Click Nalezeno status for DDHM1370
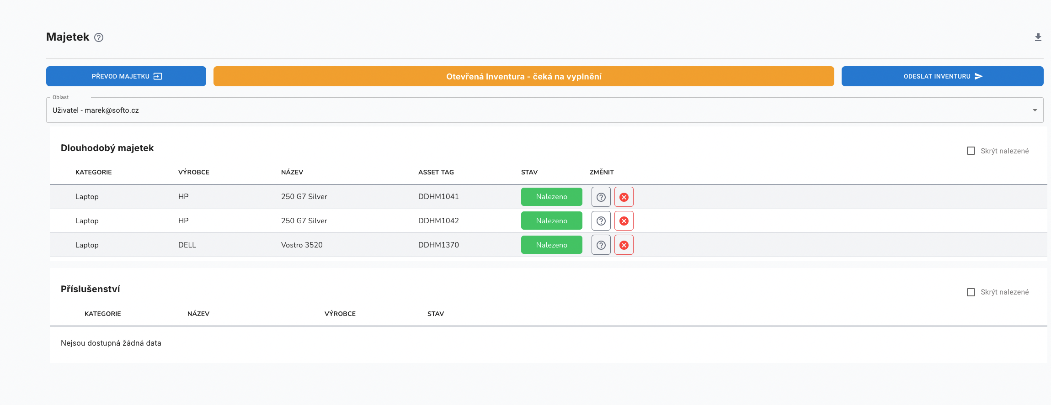 pos(551,245)
